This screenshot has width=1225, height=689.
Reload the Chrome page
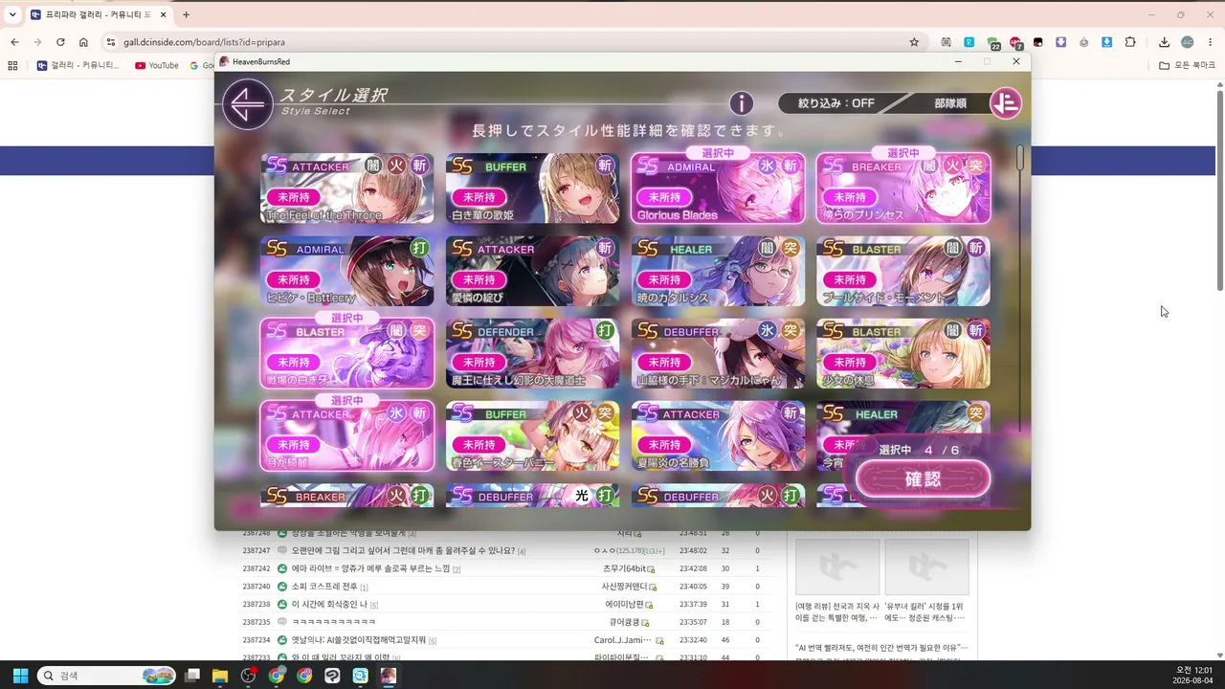pos(60,42)
